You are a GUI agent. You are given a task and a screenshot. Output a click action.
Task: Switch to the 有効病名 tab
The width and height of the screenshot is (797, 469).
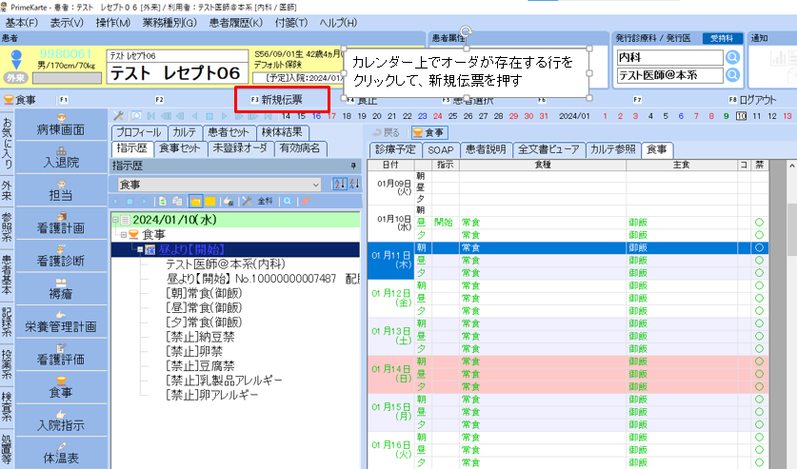[300, 148]
